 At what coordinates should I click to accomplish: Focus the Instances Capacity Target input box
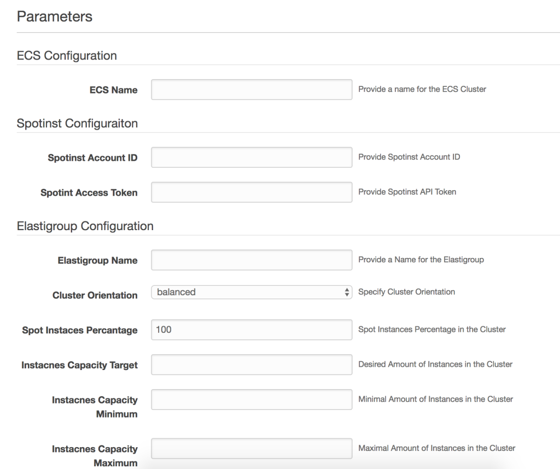[x=252, y=365]
